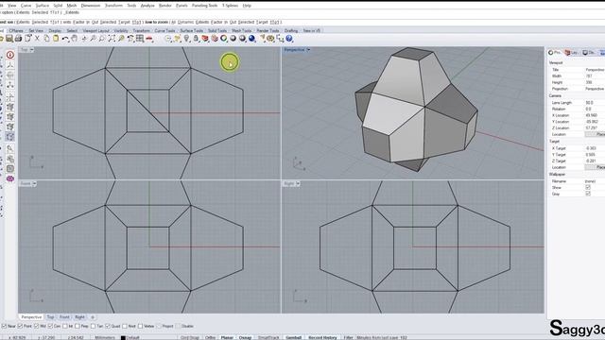
Task: Click the Print toolbar icon
Action: coord(18,39)
